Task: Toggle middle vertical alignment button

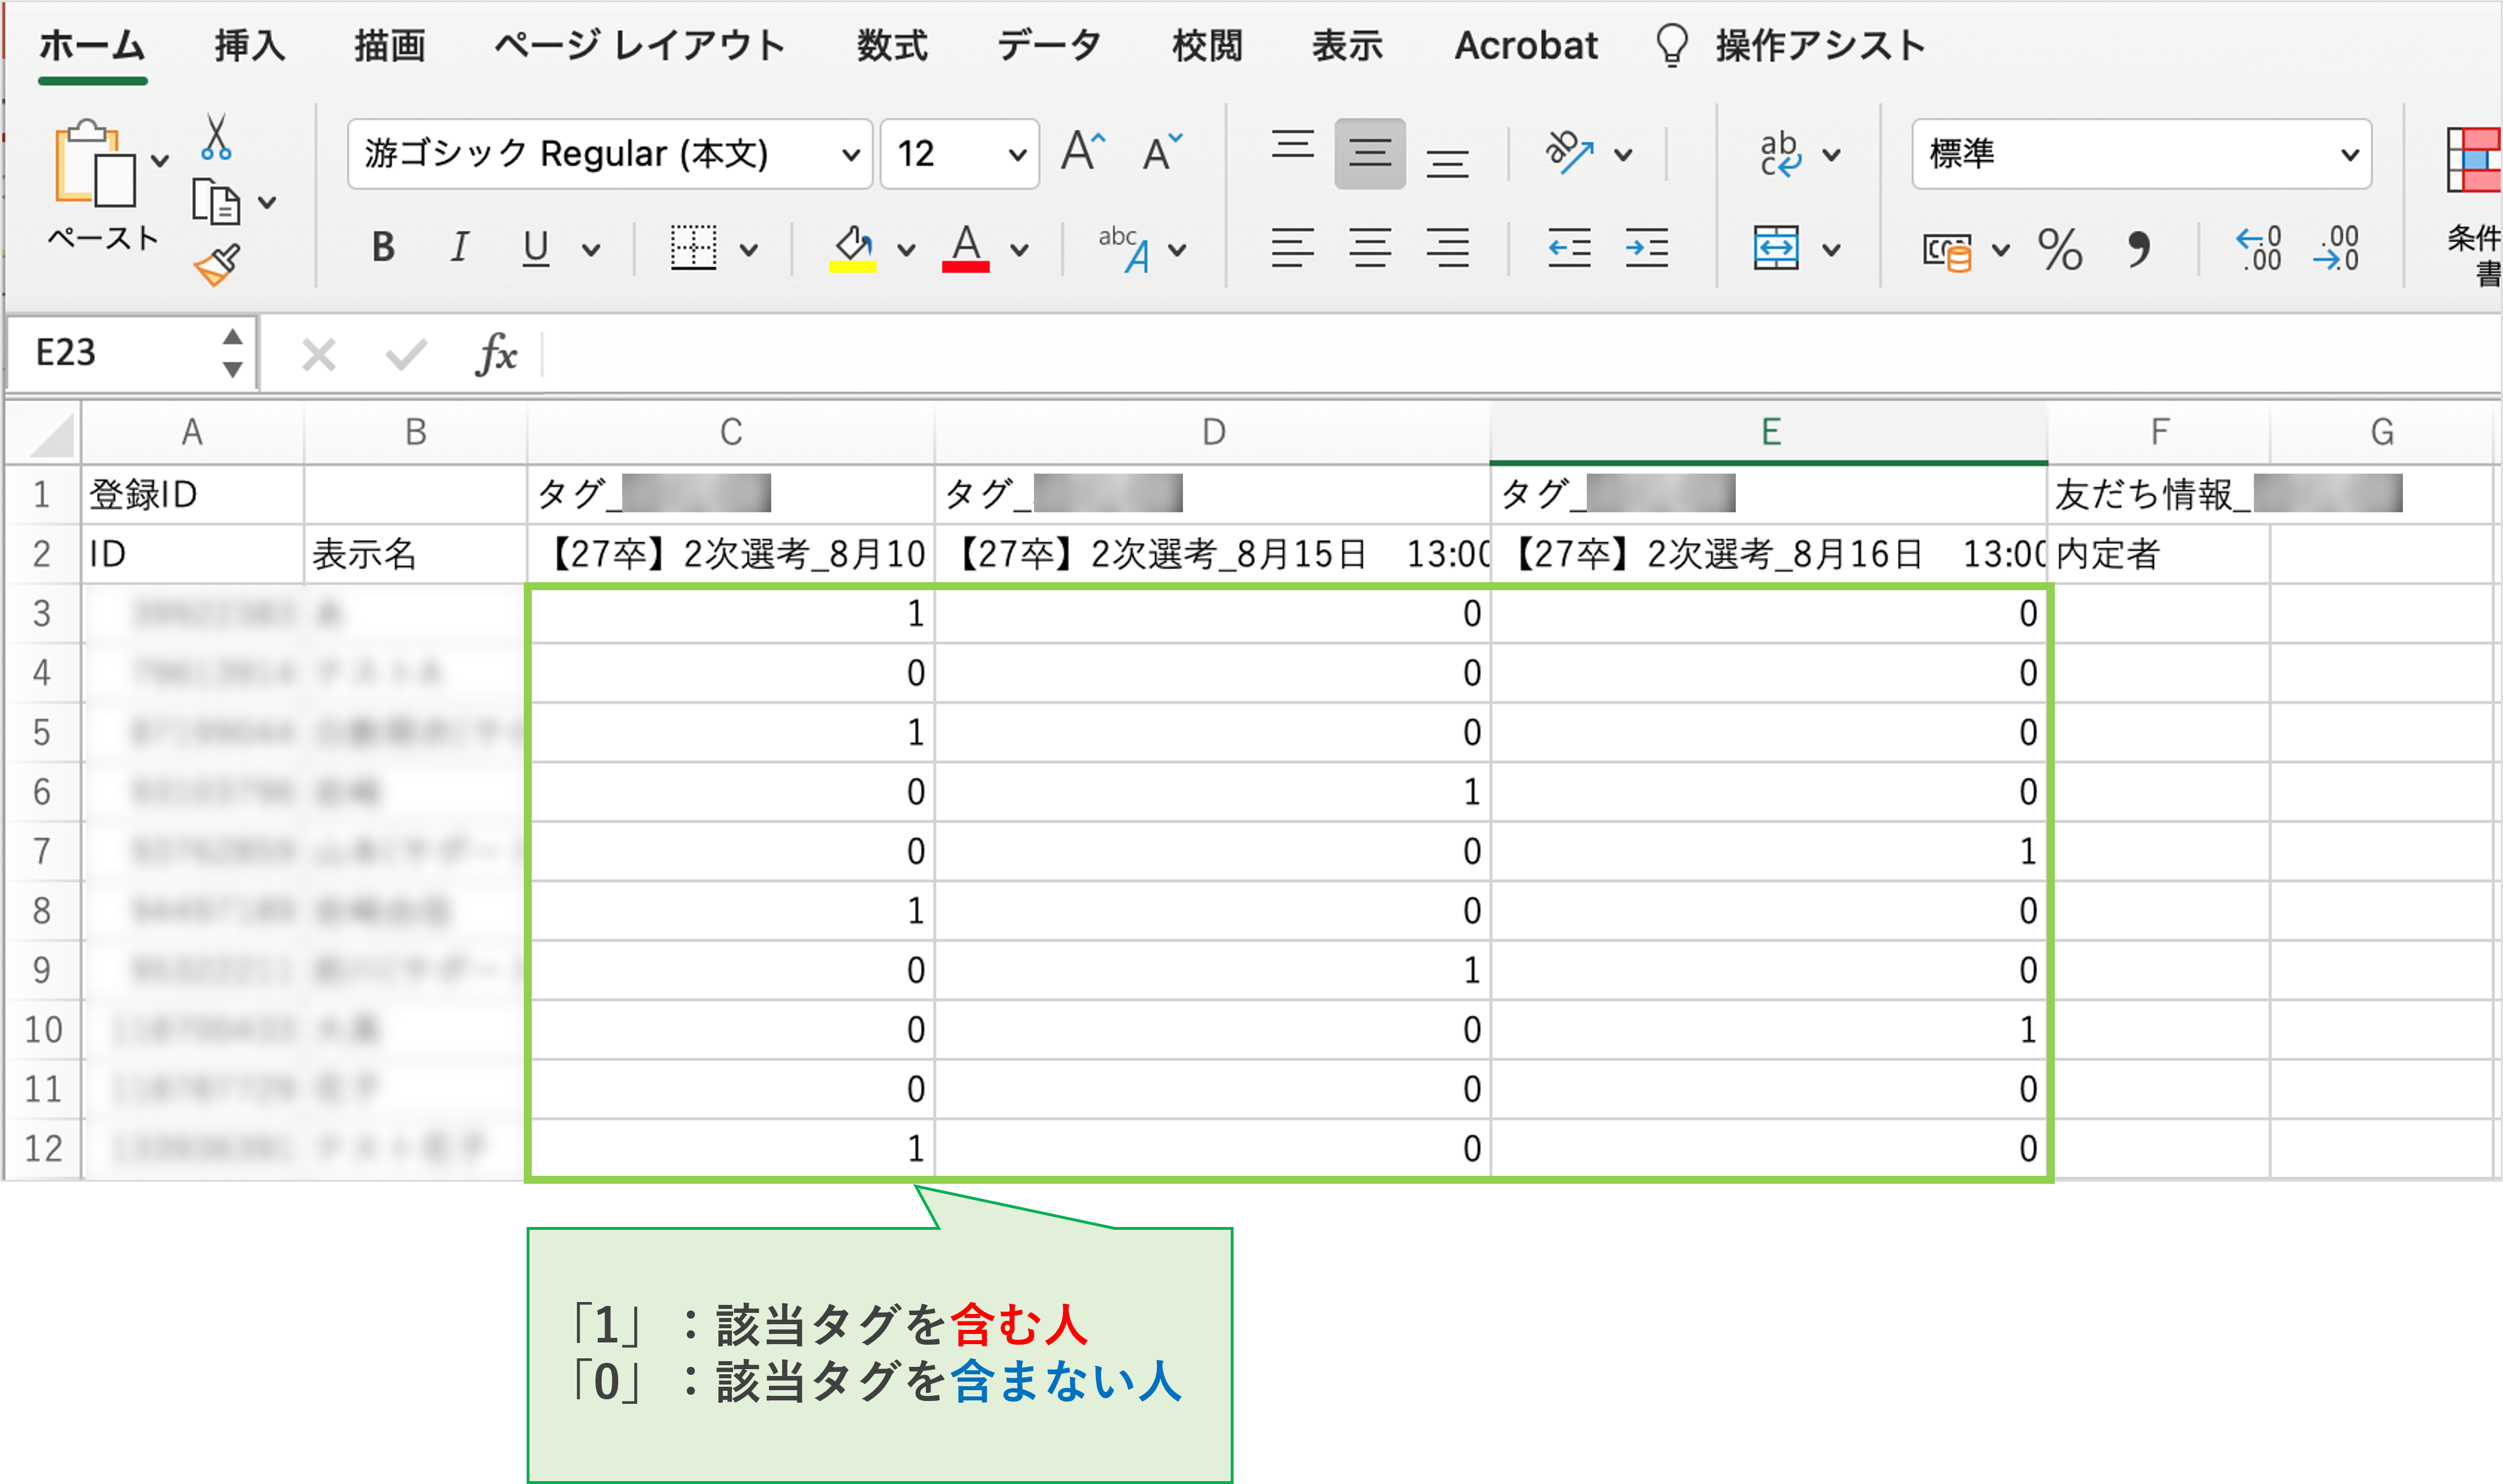Action: click(x=1369, y=154)
